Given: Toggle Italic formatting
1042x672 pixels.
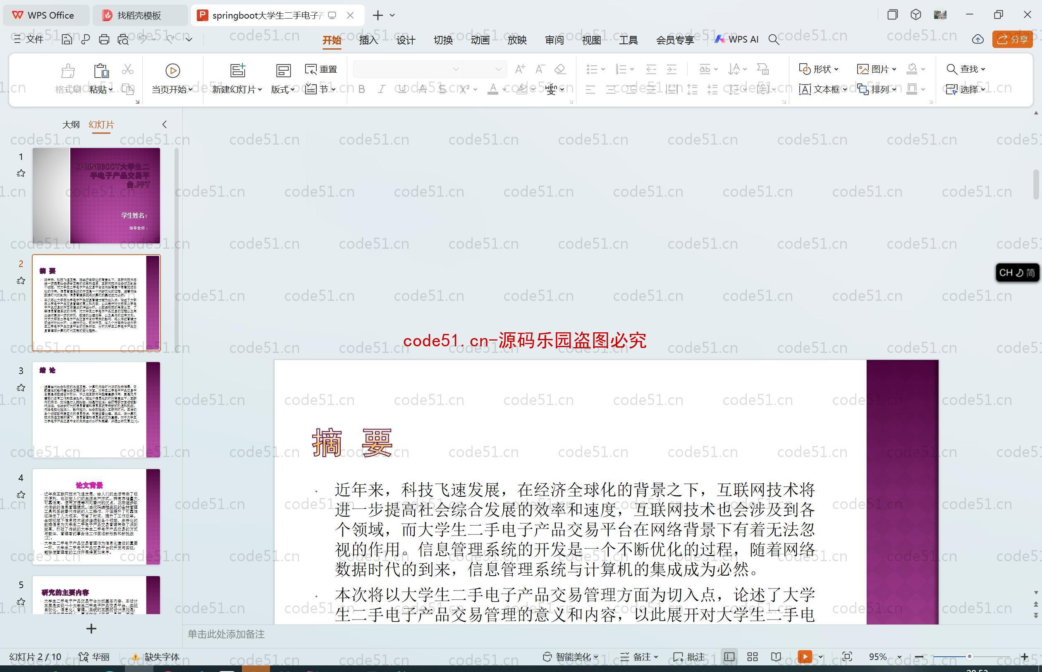Looking at the screenshot, I should tap(382, 89).
